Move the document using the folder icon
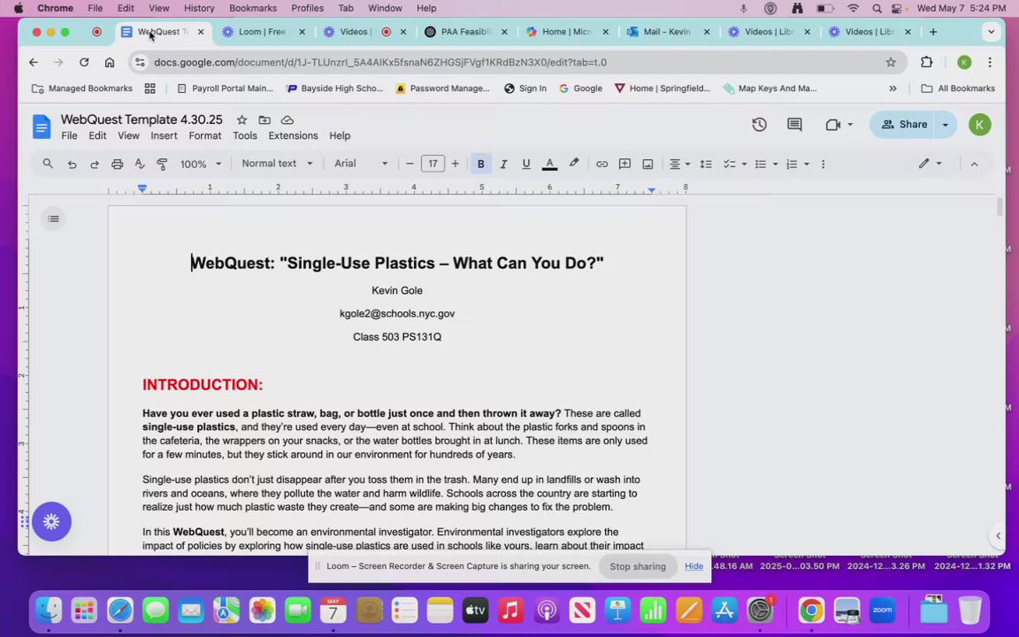The image size is (1019, 637). click(264, 119)
